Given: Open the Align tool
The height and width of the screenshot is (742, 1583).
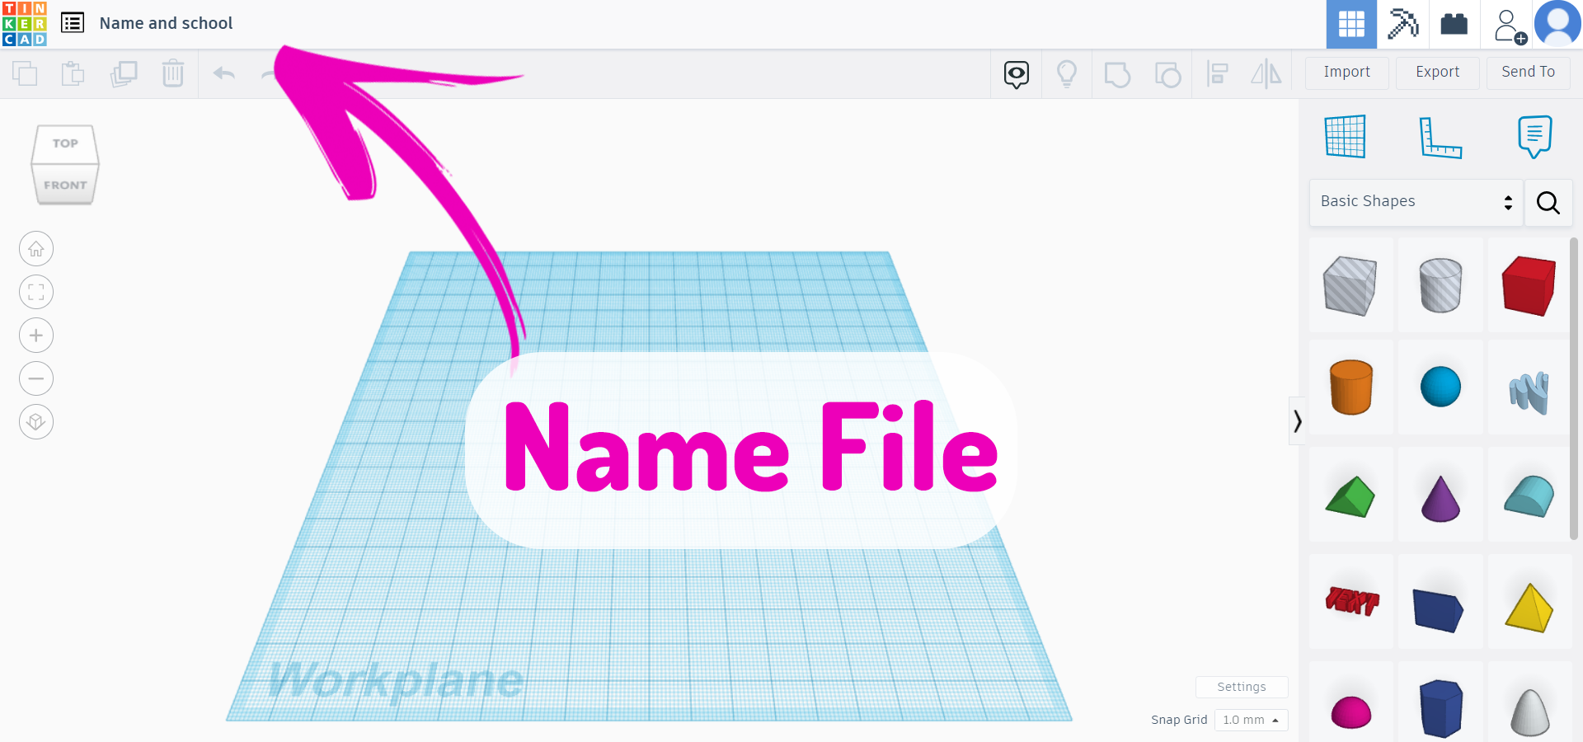Looking at the screenshot, I should pyautogui.click(x=1218, y=73).
